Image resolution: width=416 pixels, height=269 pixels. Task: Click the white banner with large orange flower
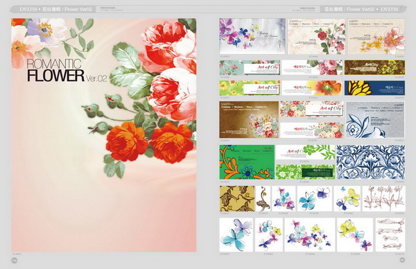[312, 88]
